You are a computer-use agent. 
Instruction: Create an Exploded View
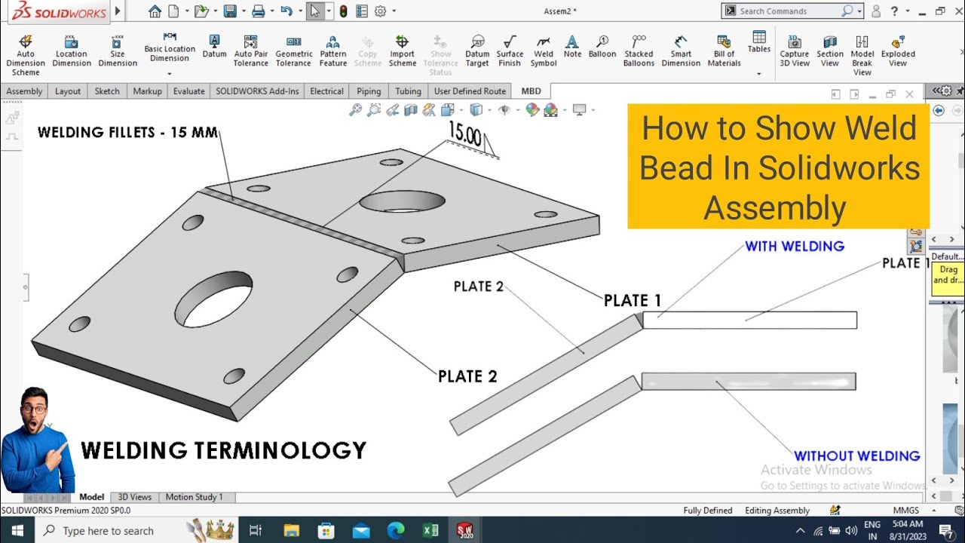coord(898,51)
